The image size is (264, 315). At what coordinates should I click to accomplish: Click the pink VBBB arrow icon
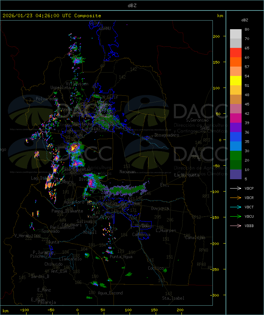pos(236,226)
